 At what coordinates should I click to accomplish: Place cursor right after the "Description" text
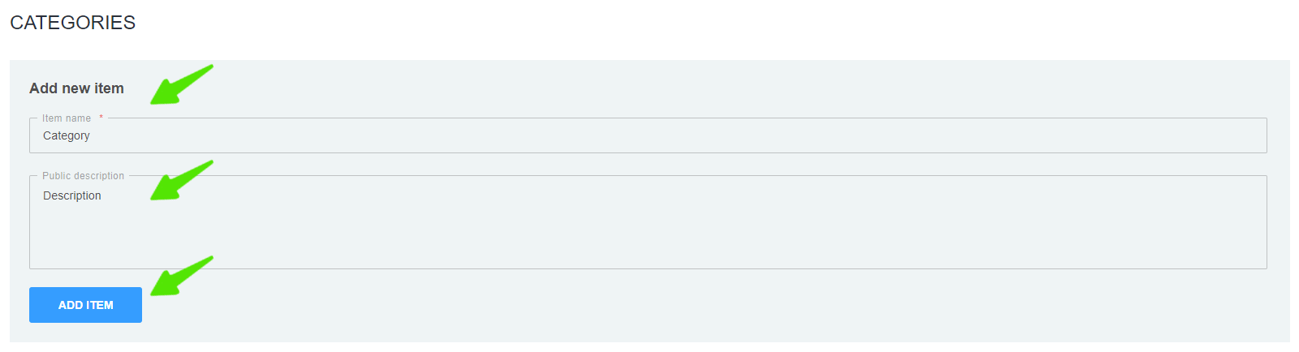[x=102, y=195]
